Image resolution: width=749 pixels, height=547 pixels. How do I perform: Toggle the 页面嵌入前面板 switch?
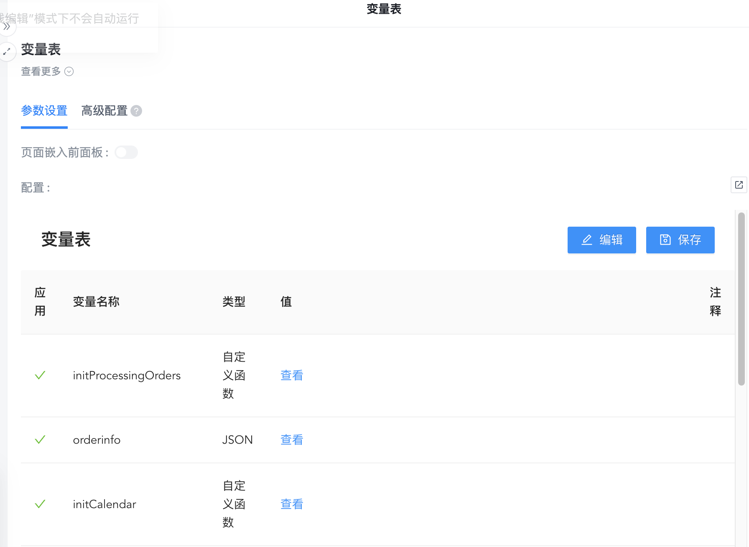126,152
